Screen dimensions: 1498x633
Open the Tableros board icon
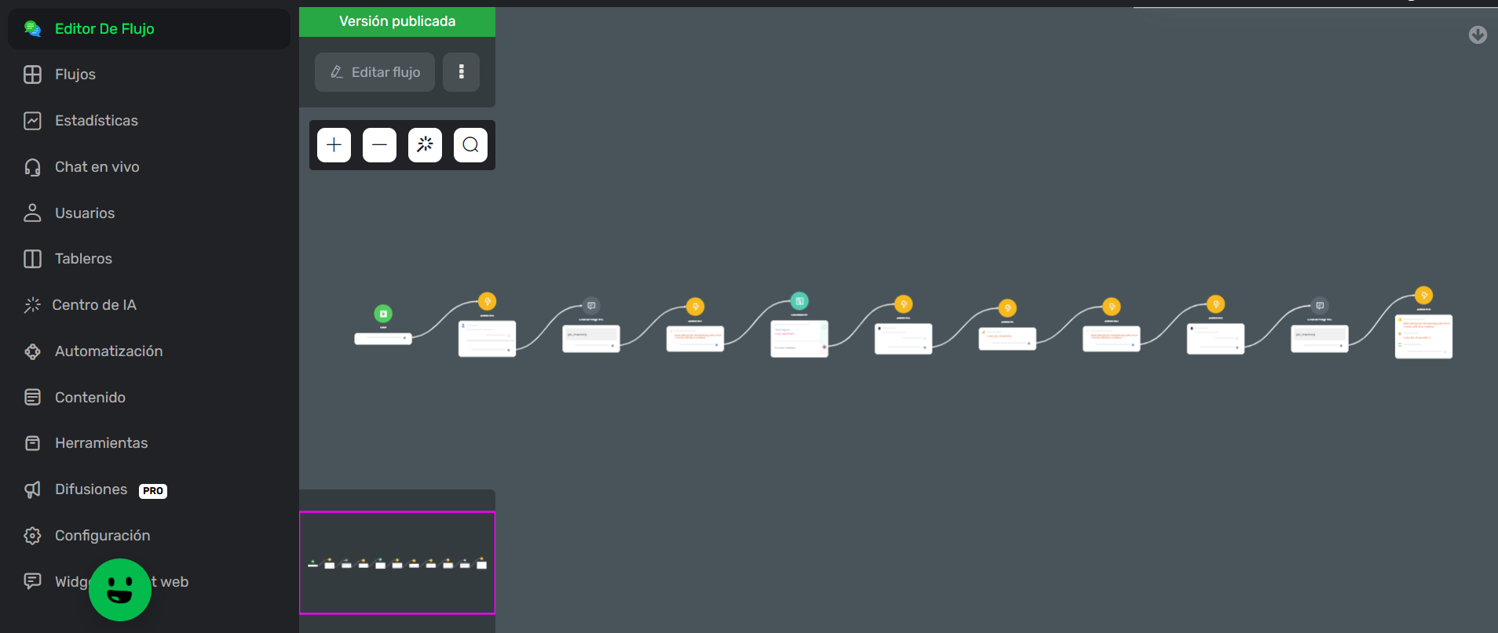click(32, 259)
